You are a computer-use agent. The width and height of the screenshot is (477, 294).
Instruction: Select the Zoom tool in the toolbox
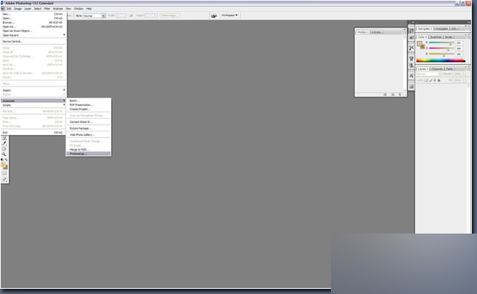[x=4, y=154]
